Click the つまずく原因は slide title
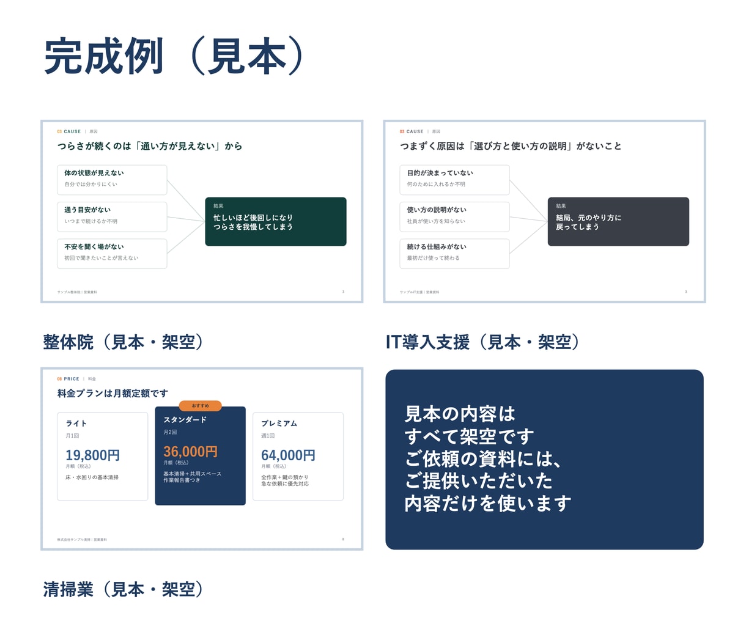 pyautogui.click(x=511, y=146)
